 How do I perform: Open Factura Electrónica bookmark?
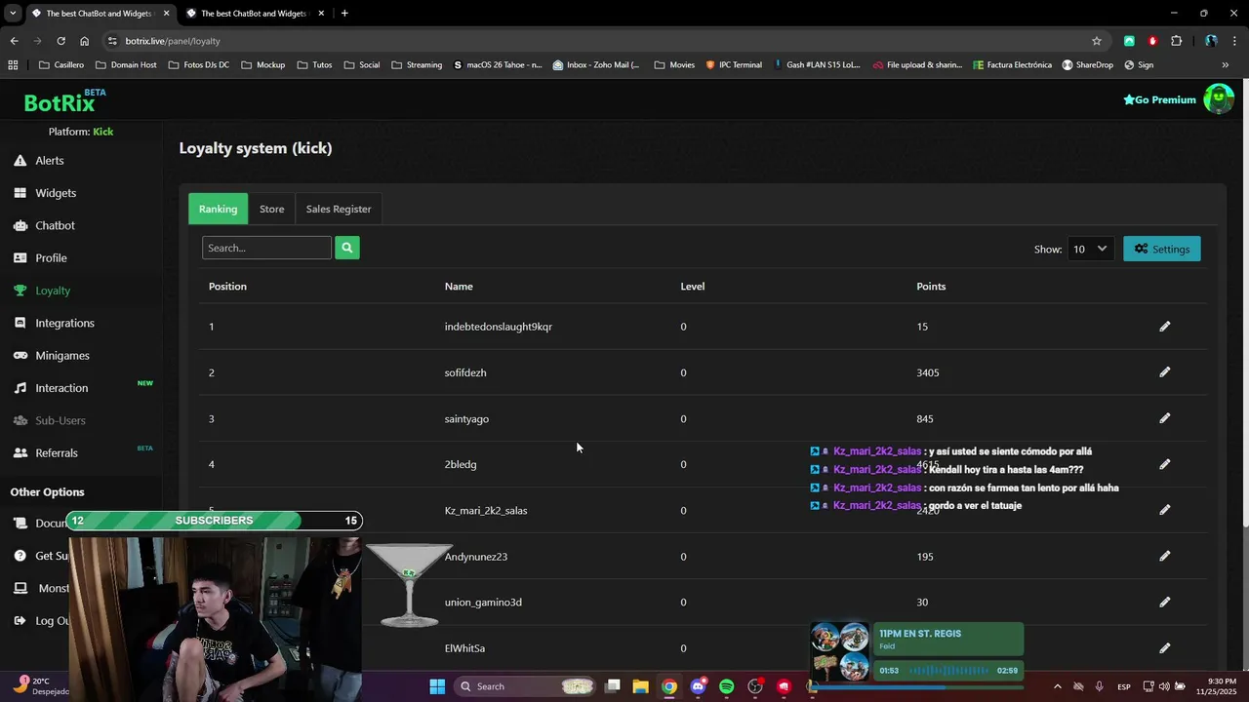1012,65
